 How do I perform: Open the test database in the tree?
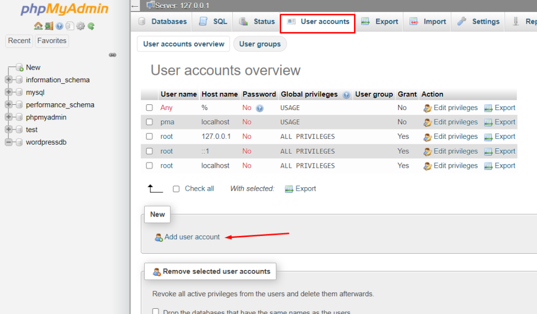click(x=31, y=130)
